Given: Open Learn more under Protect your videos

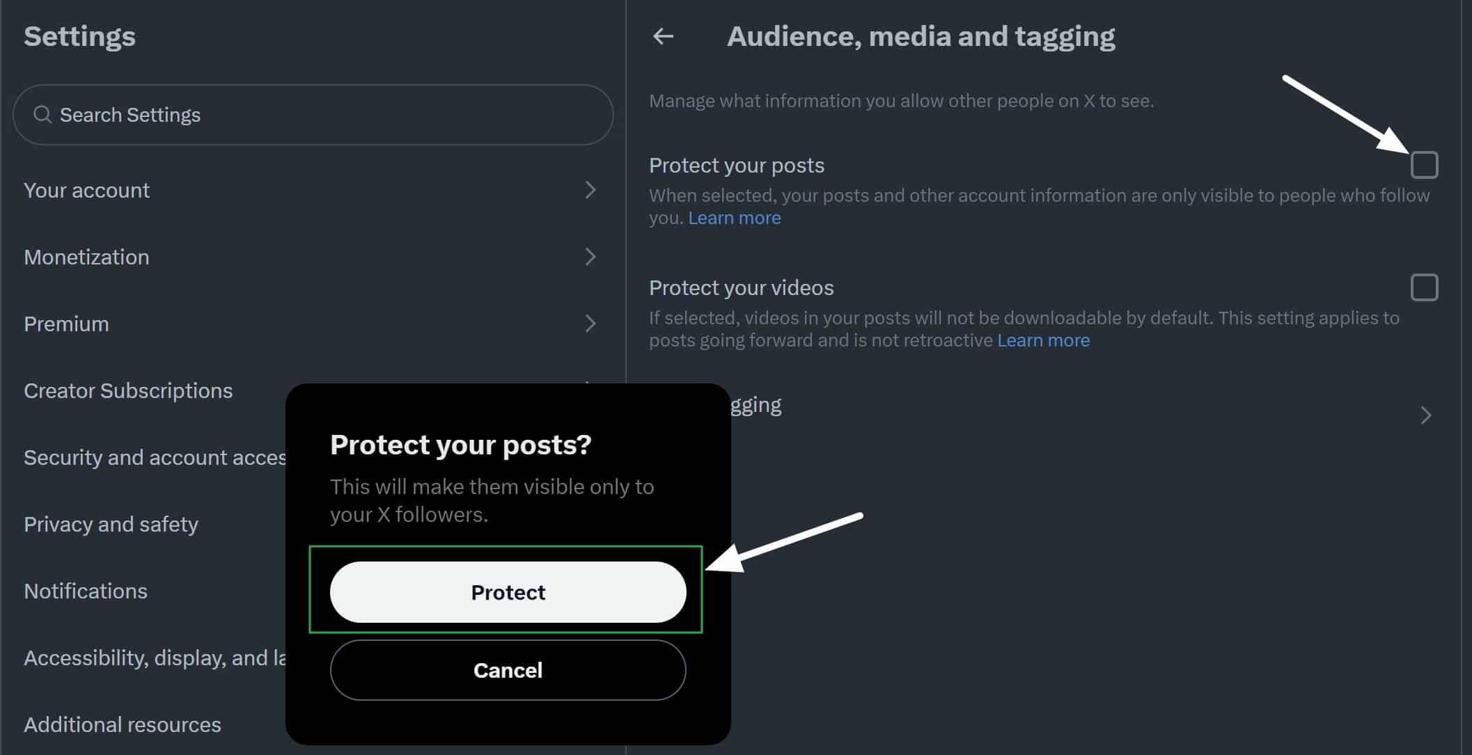Looking at the screenshot, I should click(1043, 340).
